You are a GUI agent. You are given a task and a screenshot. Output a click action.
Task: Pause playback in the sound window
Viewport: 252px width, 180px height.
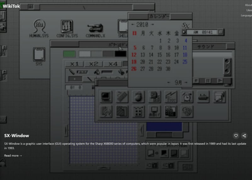pos(208,81)
